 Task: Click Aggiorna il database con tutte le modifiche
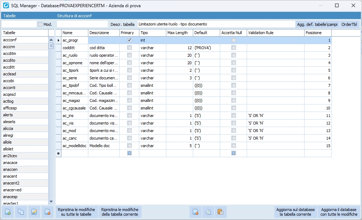pos(339,212)
